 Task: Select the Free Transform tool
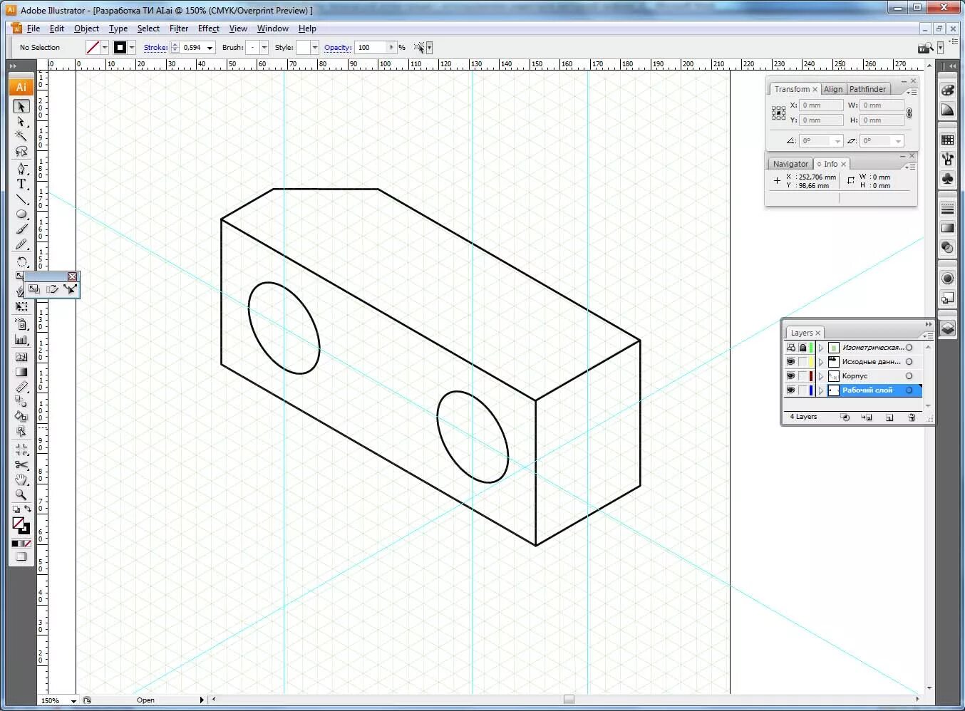(21, 306)
